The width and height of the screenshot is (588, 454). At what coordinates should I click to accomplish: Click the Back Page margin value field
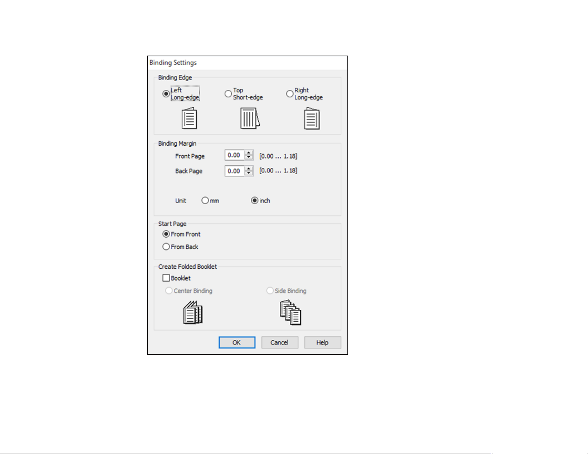click(234, 171)
